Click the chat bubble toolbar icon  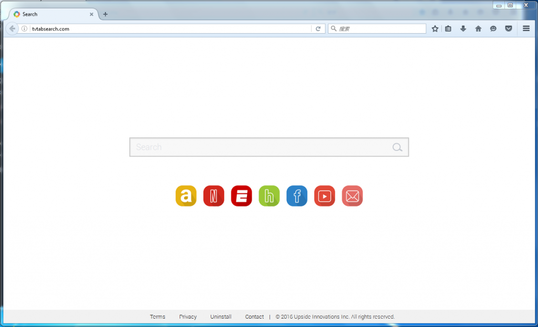(493, 29)
